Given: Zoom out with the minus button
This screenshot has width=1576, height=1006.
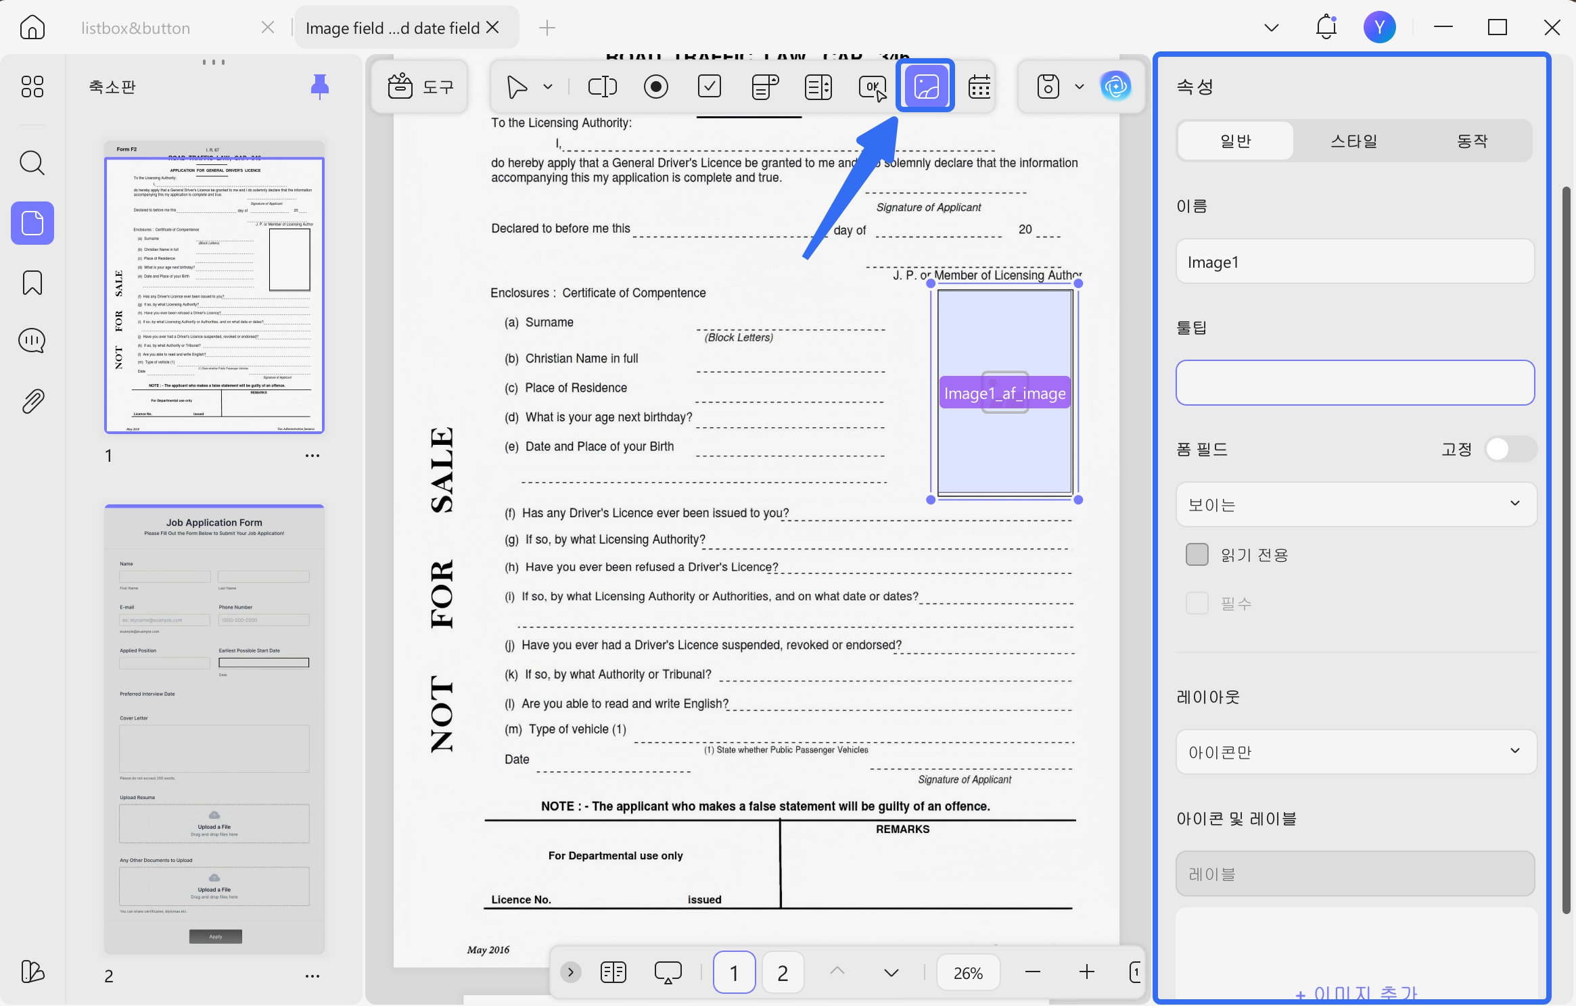Looking at the screenshot, I should (1032, 972).
